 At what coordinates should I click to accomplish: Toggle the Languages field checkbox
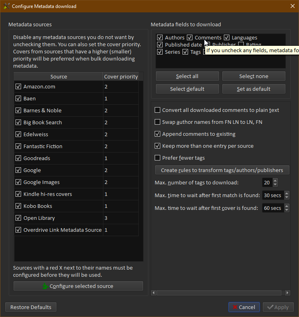(227, 37)
